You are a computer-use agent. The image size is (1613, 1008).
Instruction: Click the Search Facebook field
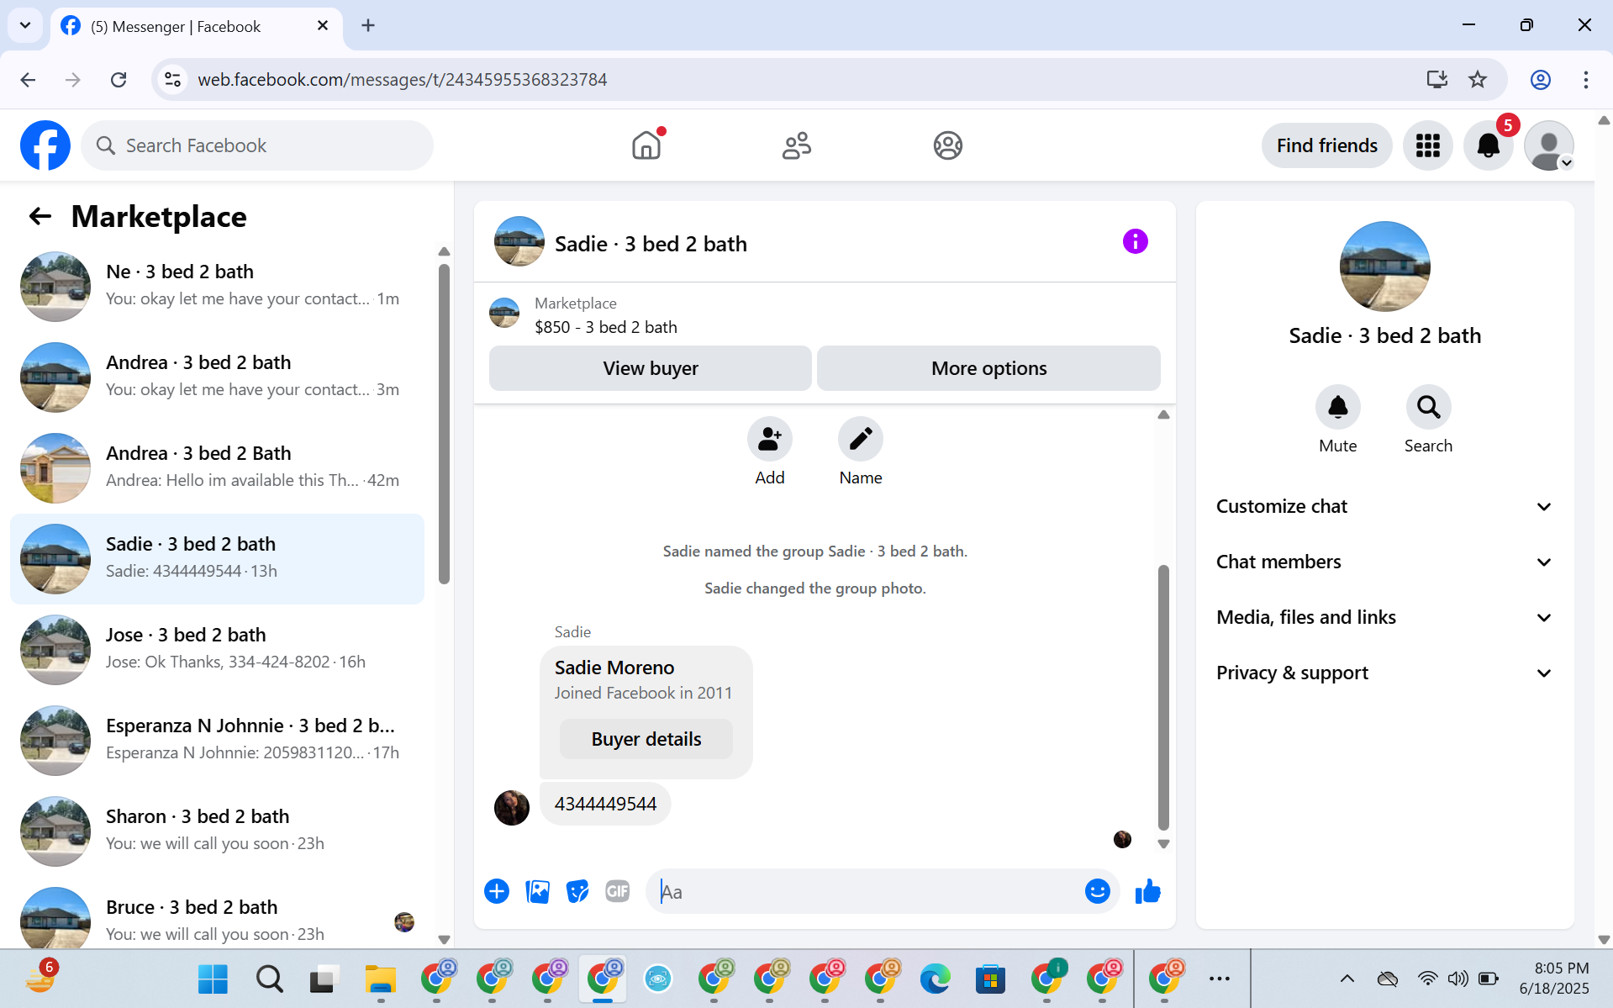(257, 145)
